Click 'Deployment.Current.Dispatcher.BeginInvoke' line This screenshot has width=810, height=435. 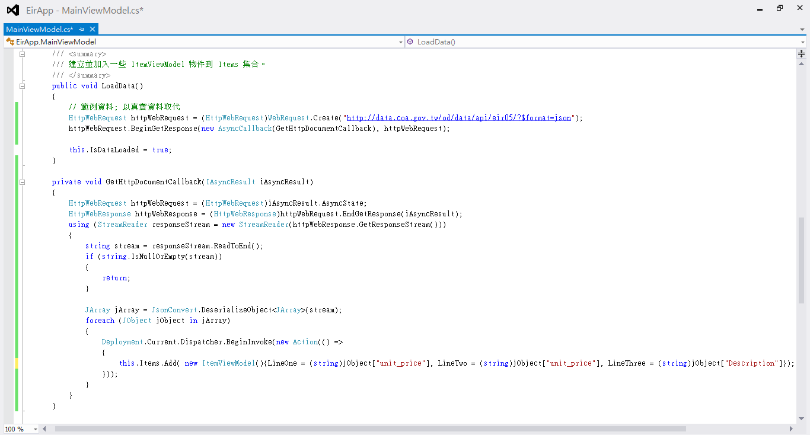pos(222,342)
